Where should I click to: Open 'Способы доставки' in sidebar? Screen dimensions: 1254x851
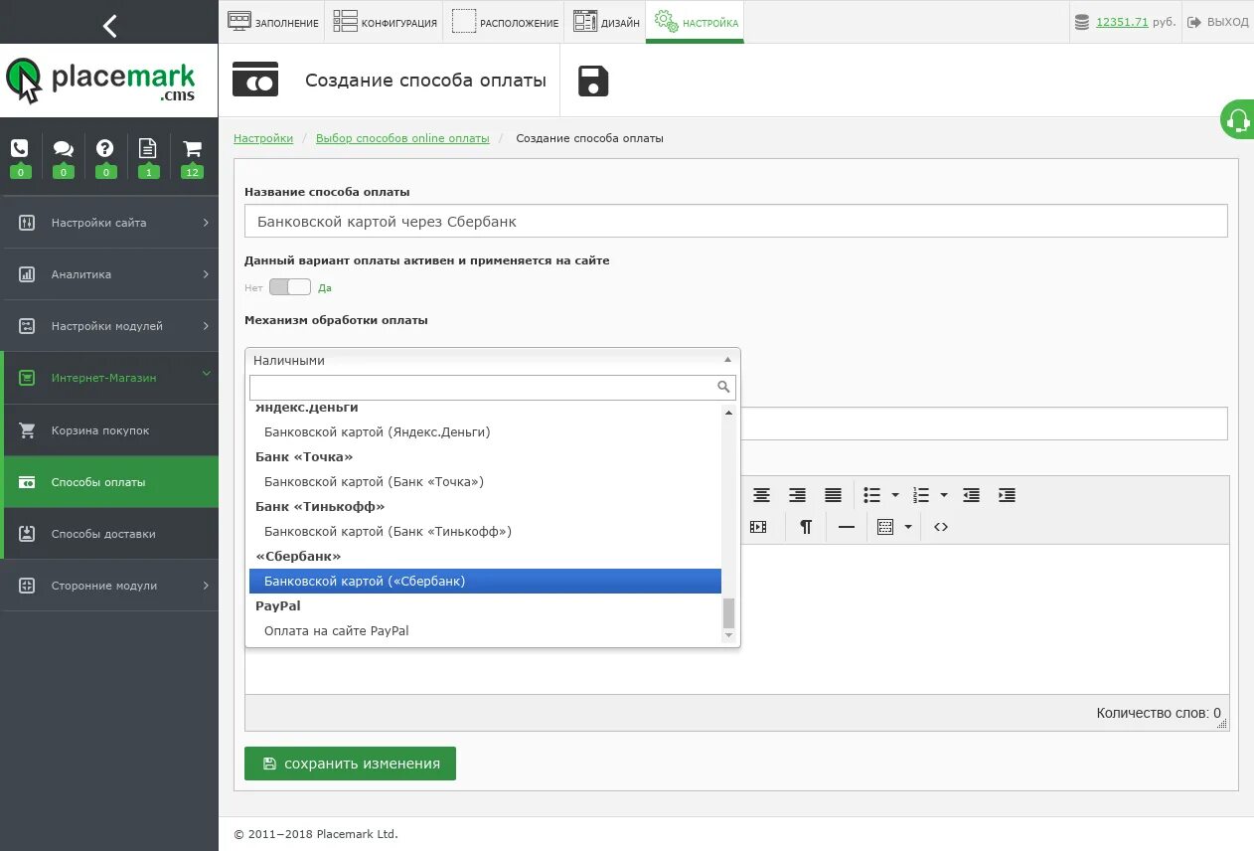click(x=109, y=534)
